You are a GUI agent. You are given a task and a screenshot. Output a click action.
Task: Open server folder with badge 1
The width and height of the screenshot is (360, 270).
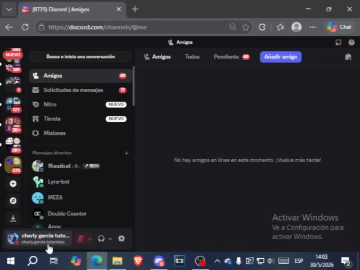pos(13,84)
